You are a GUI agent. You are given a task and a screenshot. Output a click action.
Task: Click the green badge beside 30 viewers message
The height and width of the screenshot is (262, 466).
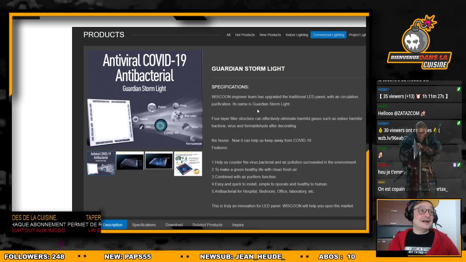(458, 123)
